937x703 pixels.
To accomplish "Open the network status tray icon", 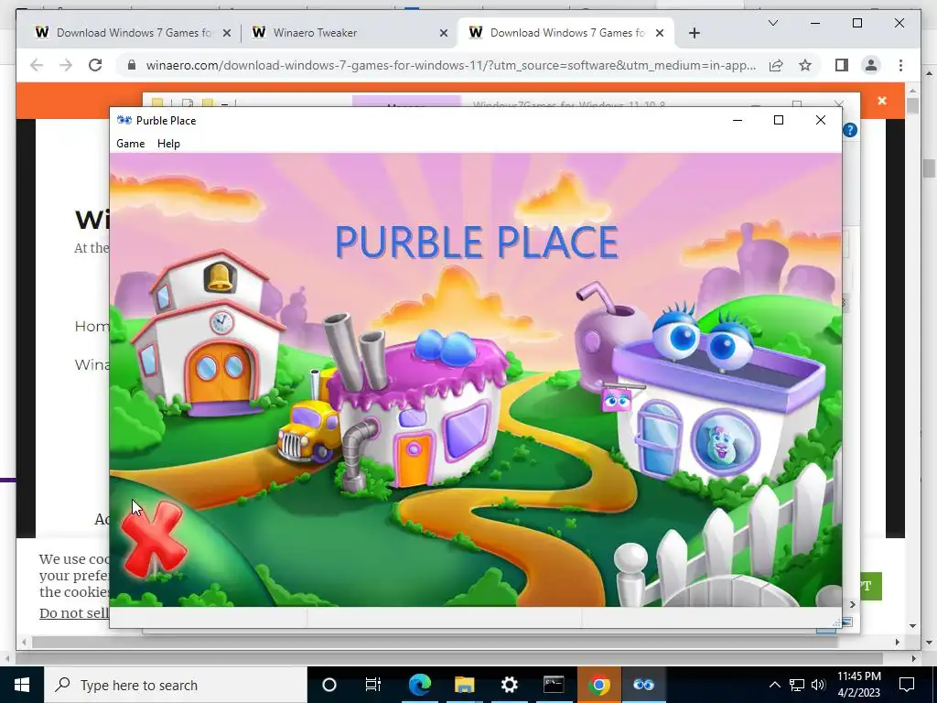I will [x=797, y=685].
